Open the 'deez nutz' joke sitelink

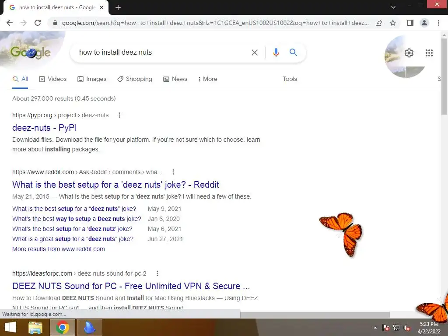coord(72,229)
